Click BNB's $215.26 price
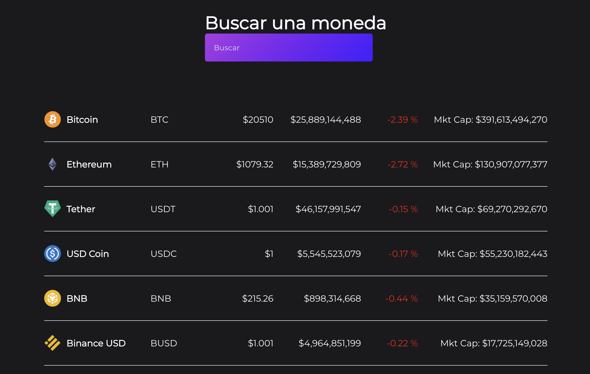Viewport: 590px width, 374px height. (258, 299)
